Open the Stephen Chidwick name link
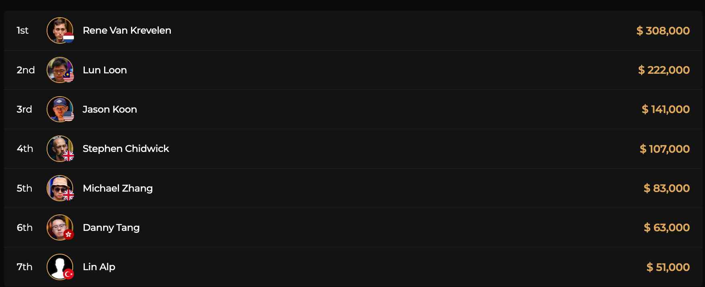Viewport: 705px width, 287px height. 125,149
